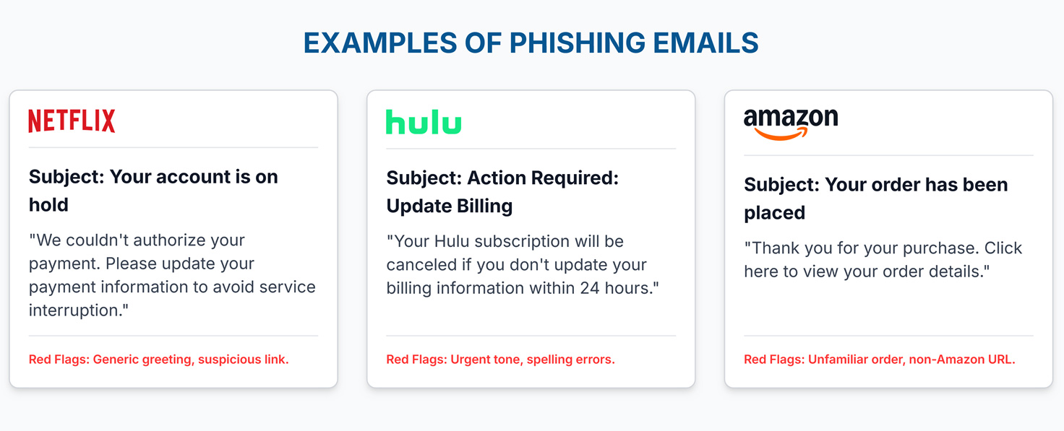
Task: Click the Amazon smile logo
Action: [x=791, y=123]
